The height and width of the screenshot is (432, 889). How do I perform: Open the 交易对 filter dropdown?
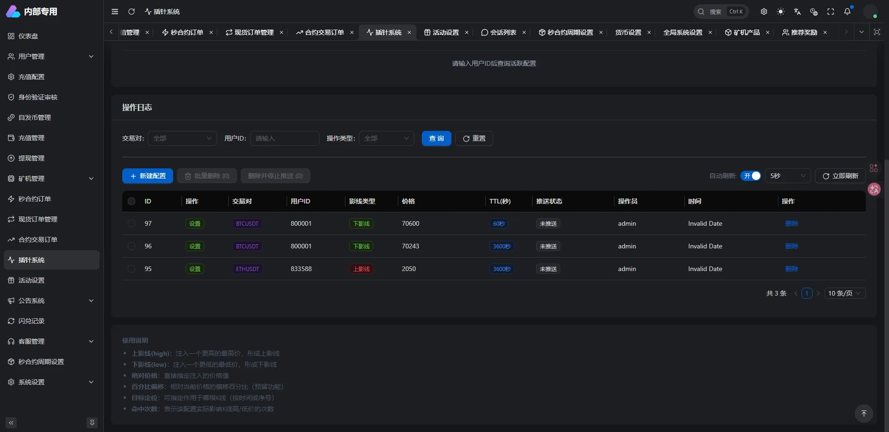182,138
